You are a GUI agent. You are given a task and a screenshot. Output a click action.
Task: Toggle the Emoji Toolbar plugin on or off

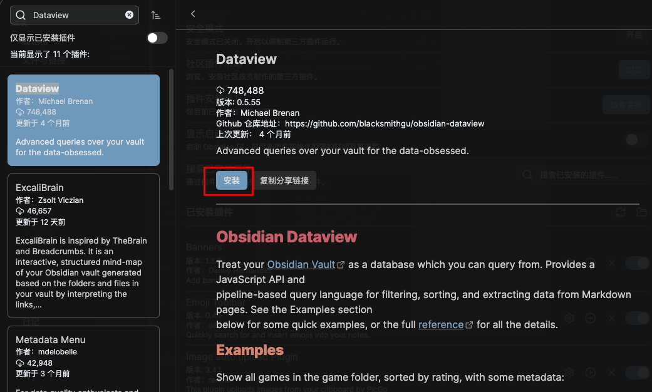pos(636,318)
